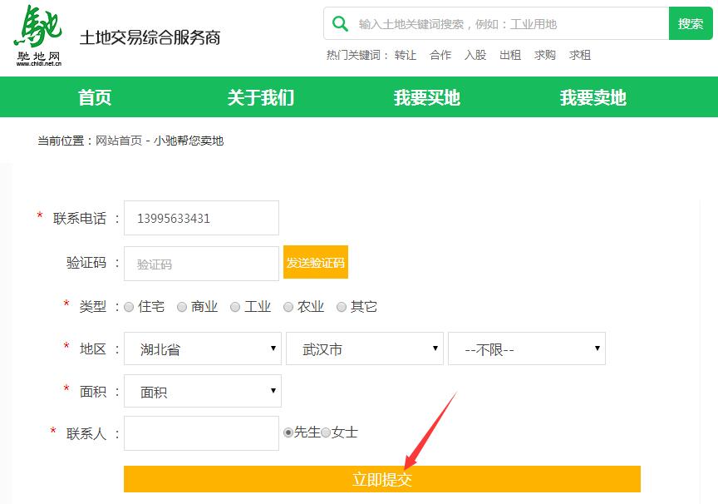Focus the land keyword search box
This screenshot has height=504, width=718.
click(496, 23)
